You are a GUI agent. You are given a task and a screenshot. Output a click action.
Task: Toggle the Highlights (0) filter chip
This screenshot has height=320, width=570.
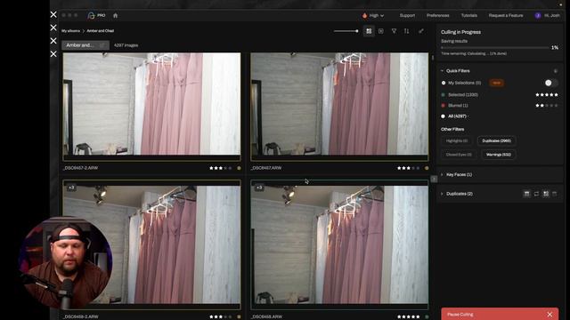(x=457, y=140)
